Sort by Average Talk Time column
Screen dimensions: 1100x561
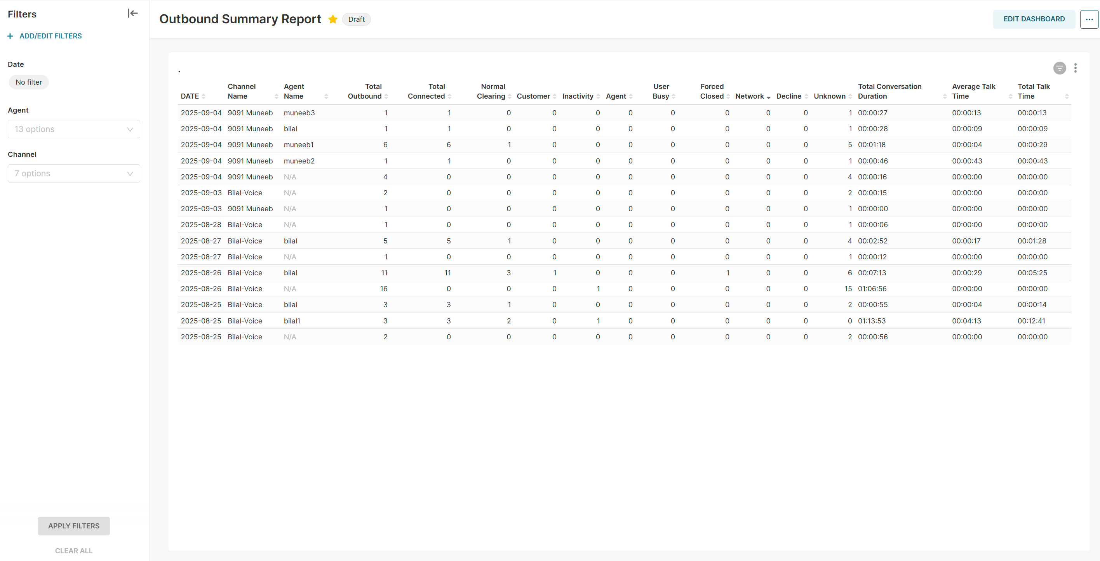click(x=1010, y=97)
